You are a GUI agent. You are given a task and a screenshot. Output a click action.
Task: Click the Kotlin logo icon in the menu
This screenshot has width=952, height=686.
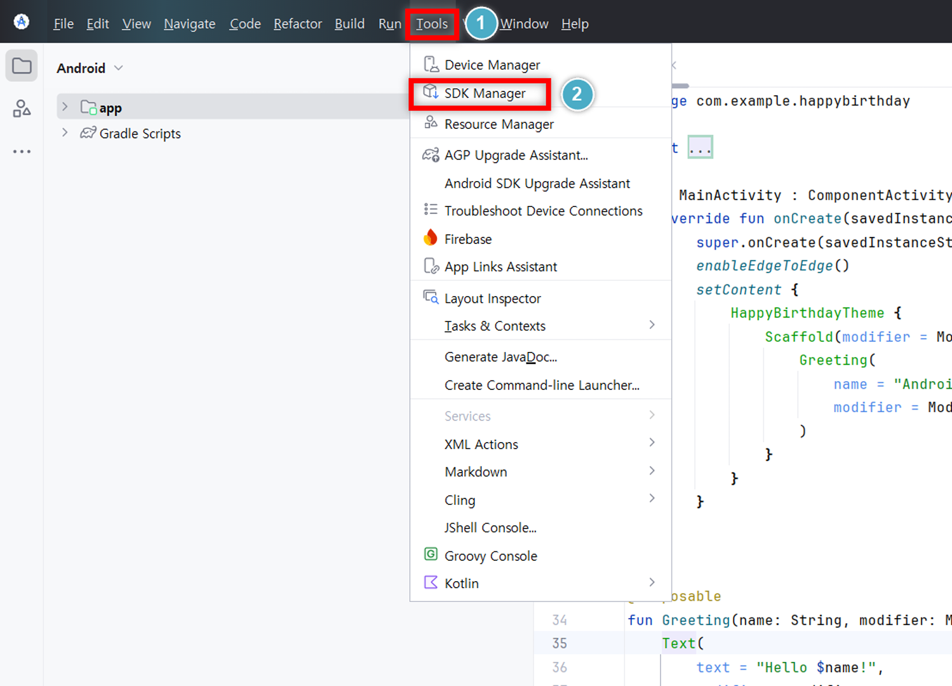pyautogui.click(x=431, y=582)
